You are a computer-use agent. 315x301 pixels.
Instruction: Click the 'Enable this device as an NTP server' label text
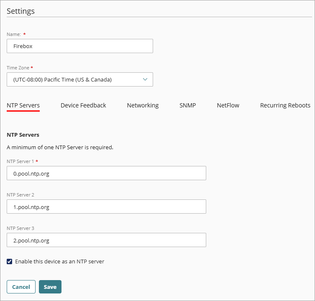[x=59, y=262]
